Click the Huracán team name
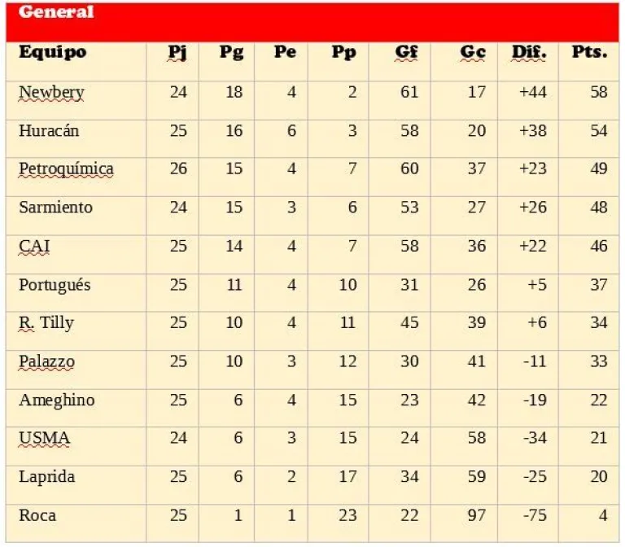 49,131
